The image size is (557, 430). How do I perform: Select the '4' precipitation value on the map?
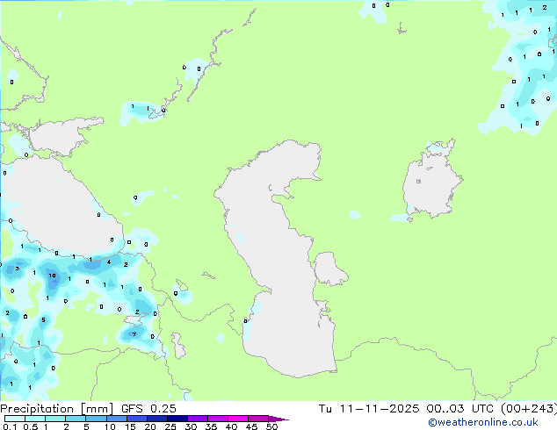[x=109, y=262]
